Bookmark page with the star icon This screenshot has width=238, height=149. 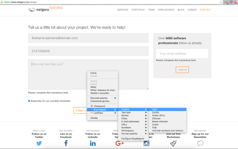point(221,2)
